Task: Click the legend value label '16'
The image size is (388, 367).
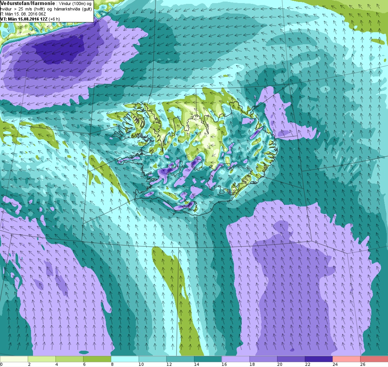Action: coord(224,364)
